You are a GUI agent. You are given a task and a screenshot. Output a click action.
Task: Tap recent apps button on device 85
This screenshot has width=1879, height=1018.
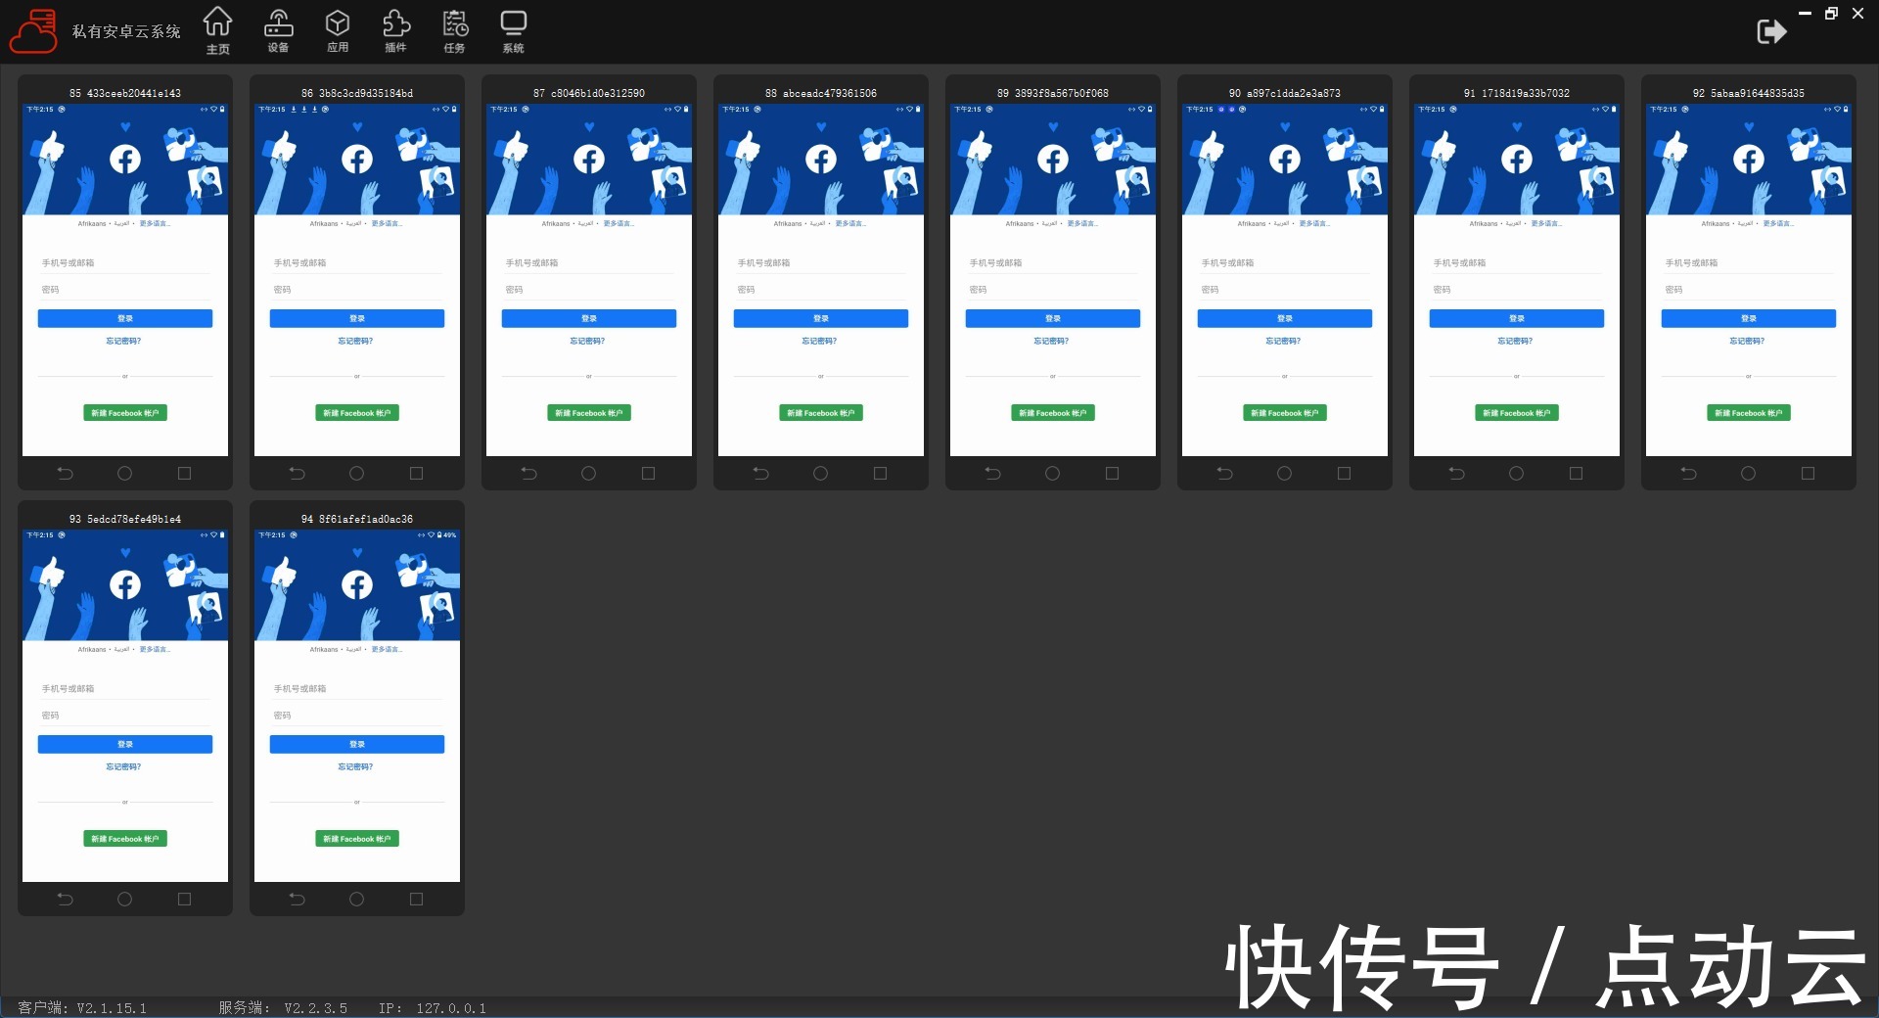pos(184,474)
